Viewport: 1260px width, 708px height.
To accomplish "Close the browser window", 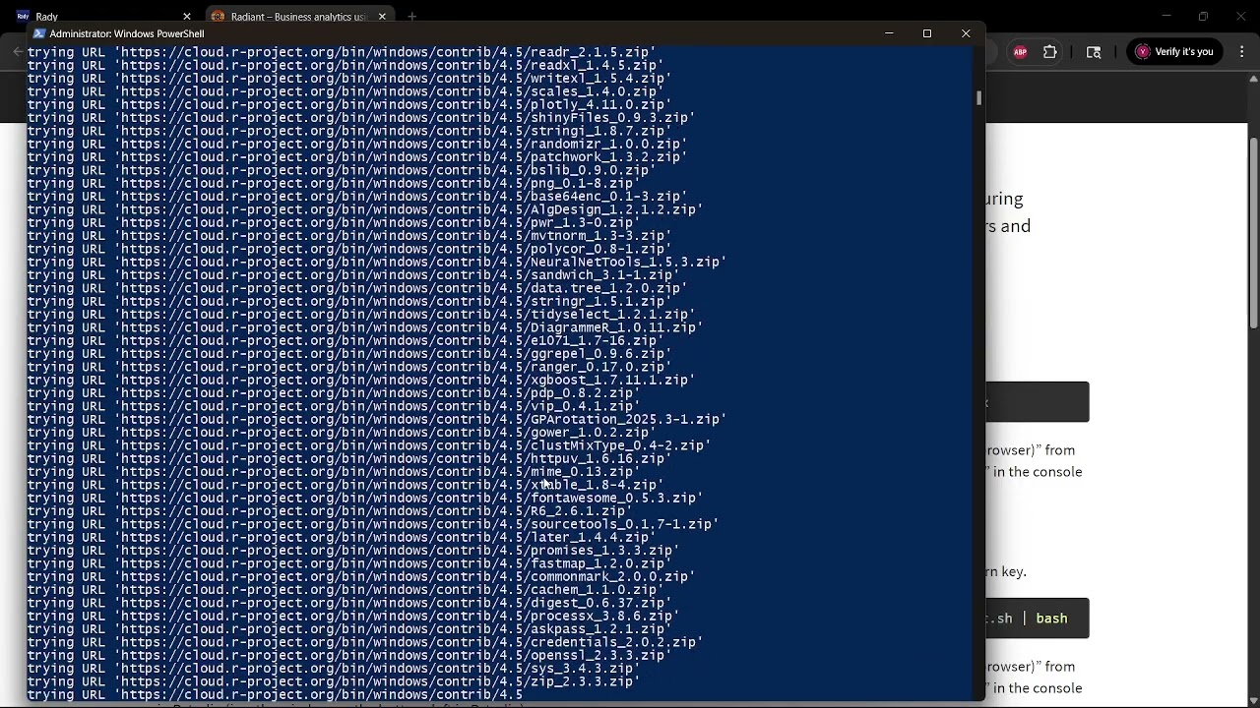I will (x=1240, y=17).
